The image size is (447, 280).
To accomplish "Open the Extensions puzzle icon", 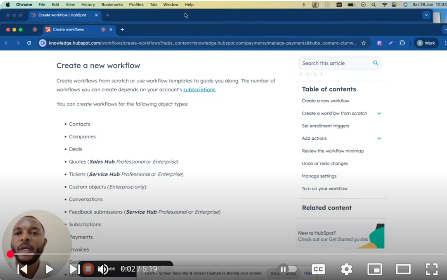I will tap(402, 43).
